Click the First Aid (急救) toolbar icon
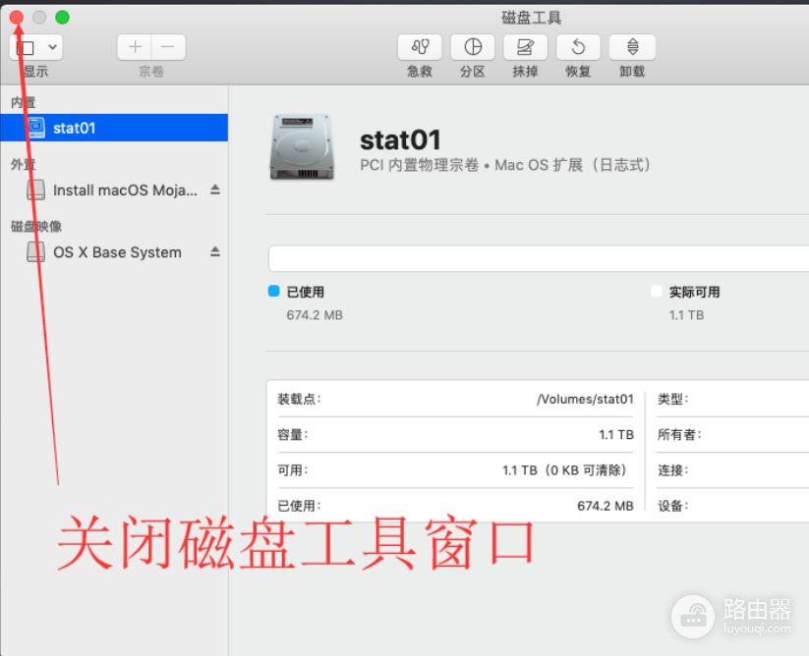Screen dimensions: 809x656 (420, 47)
